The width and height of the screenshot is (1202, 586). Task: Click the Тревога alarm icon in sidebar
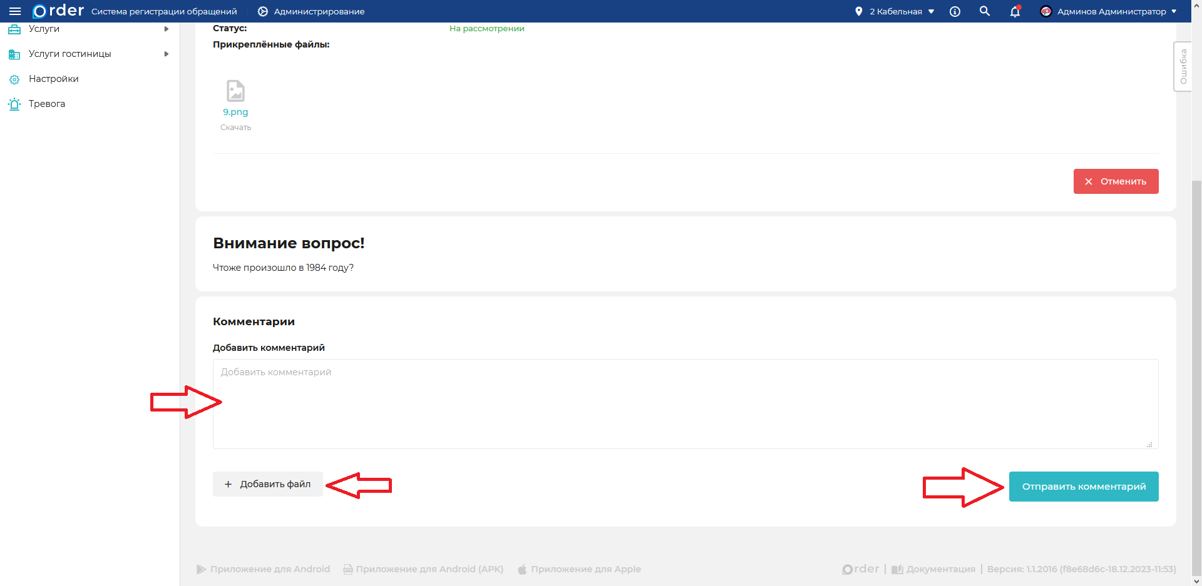14,104
